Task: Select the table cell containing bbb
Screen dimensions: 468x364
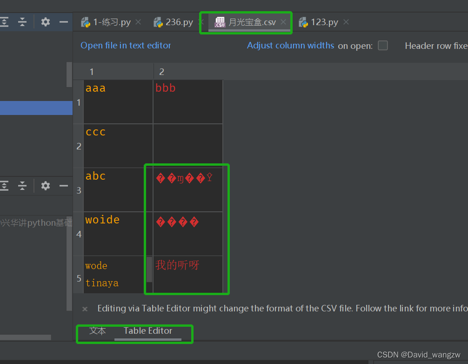Action: click(x=188, y=101)
